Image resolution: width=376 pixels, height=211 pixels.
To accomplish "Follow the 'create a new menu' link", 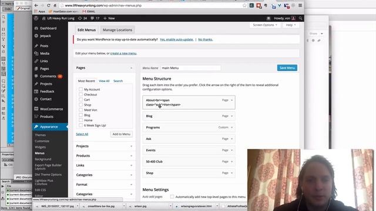I will click(123, 53).
